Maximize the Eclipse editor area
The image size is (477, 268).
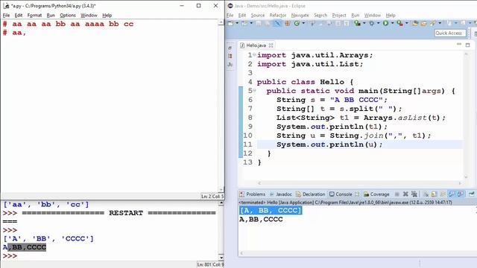467,45
